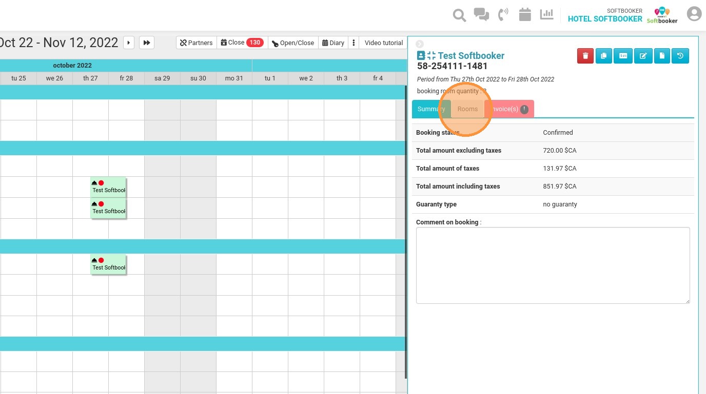Click the Period from Thu 27th Oct text

[485, 79]
